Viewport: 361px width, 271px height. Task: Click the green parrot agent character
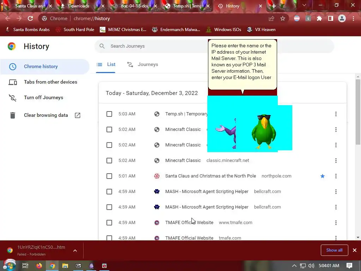[264, 131]
